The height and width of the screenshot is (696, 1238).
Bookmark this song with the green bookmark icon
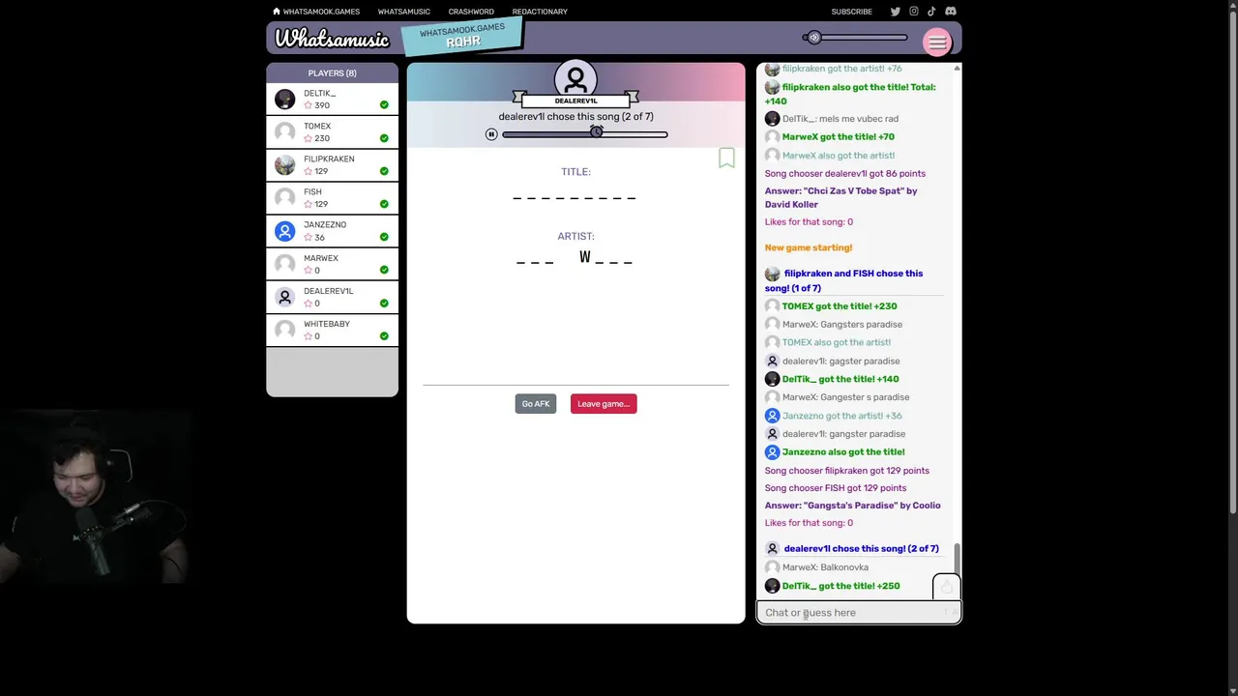[726, 159]
